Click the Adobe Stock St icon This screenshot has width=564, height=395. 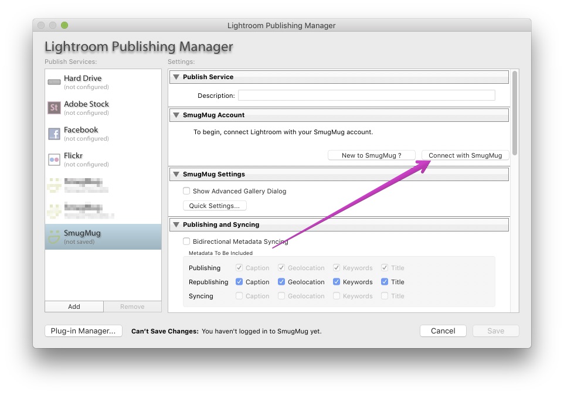(55, 107)
